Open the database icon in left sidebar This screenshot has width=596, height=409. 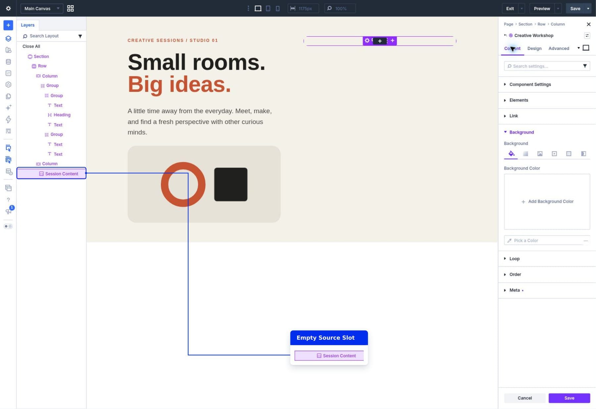click(8, 62)
